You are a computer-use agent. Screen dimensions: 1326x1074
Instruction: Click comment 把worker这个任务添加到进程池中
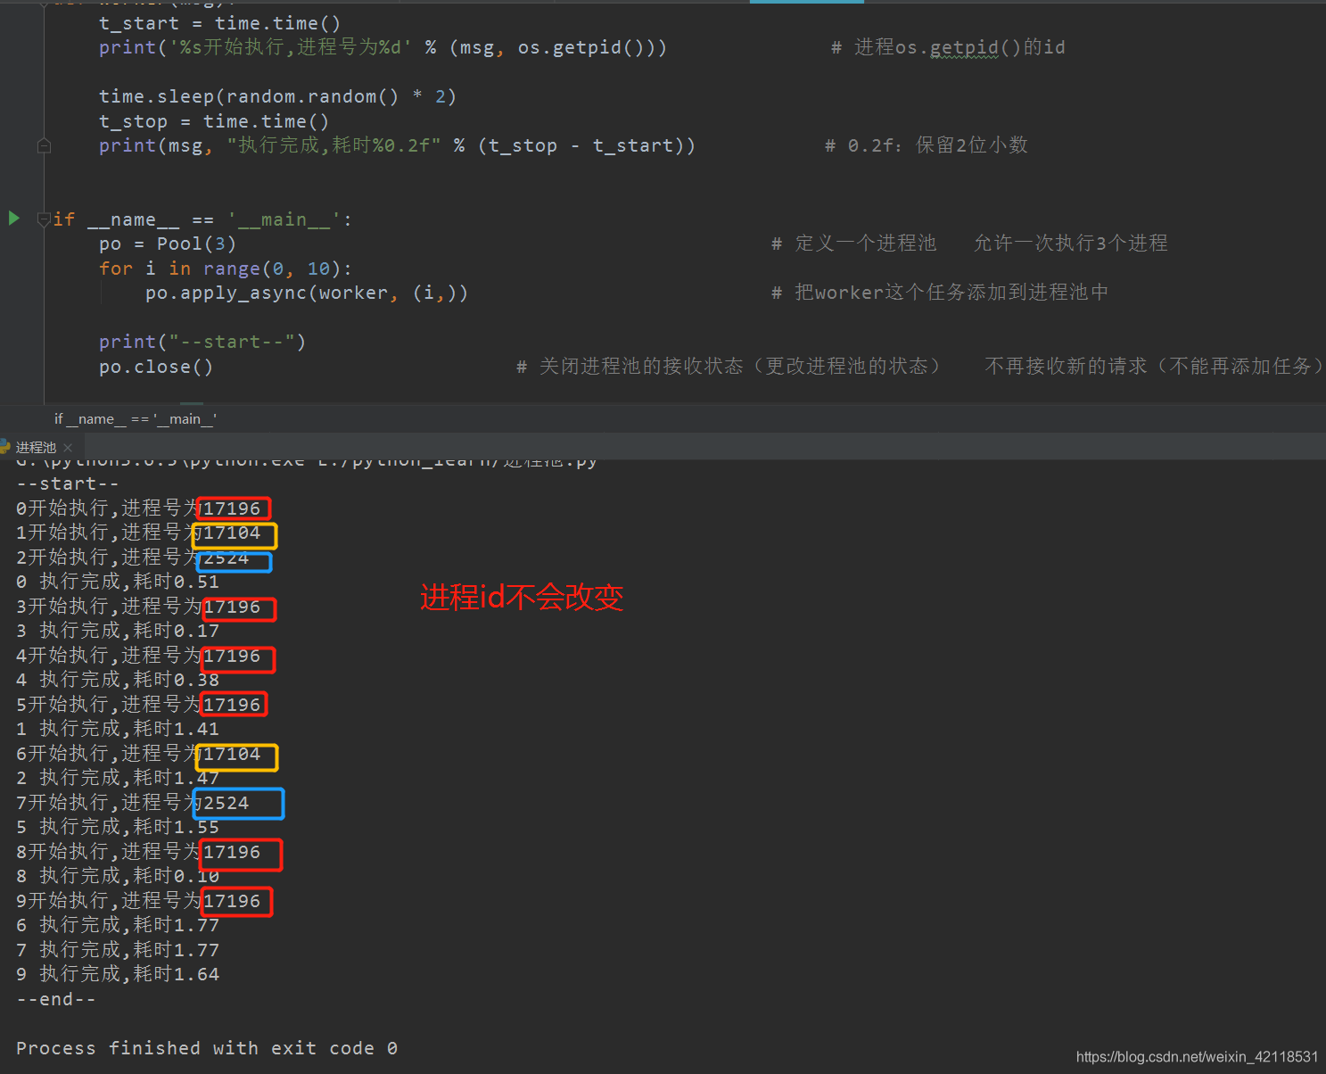(x=940, y=293)
